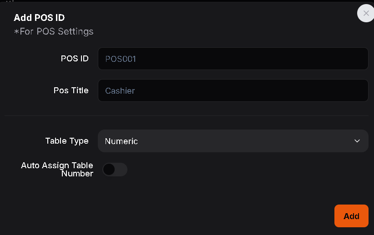
Task: Click the chevron arrow in Table Type
Action: coord(357,141)
